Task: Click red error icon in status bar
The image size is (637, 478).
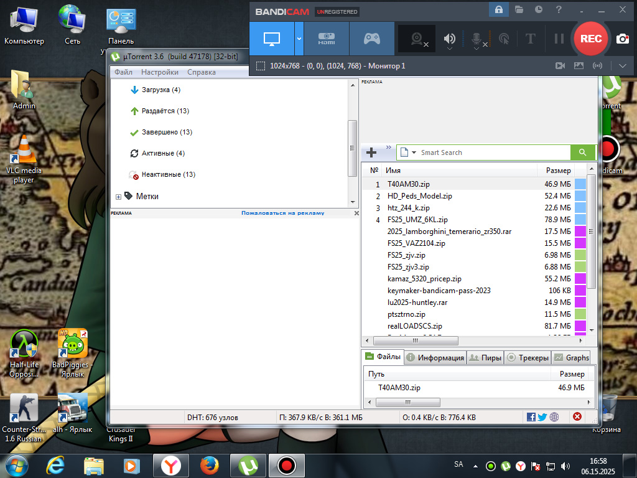Action: (577, 416)
